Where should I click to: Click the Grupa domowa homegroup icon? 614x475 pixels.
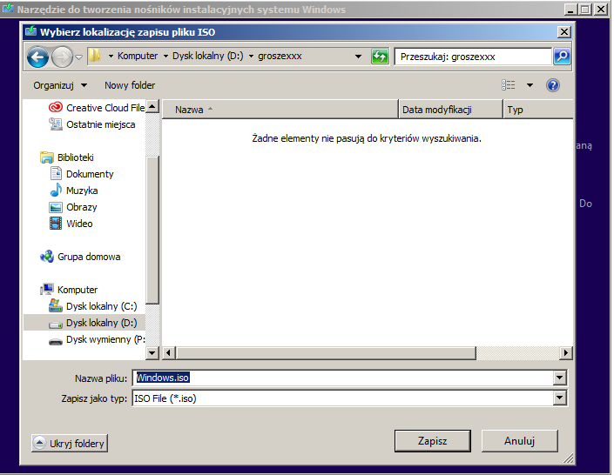pyautogui.click(x=47, y=257)
